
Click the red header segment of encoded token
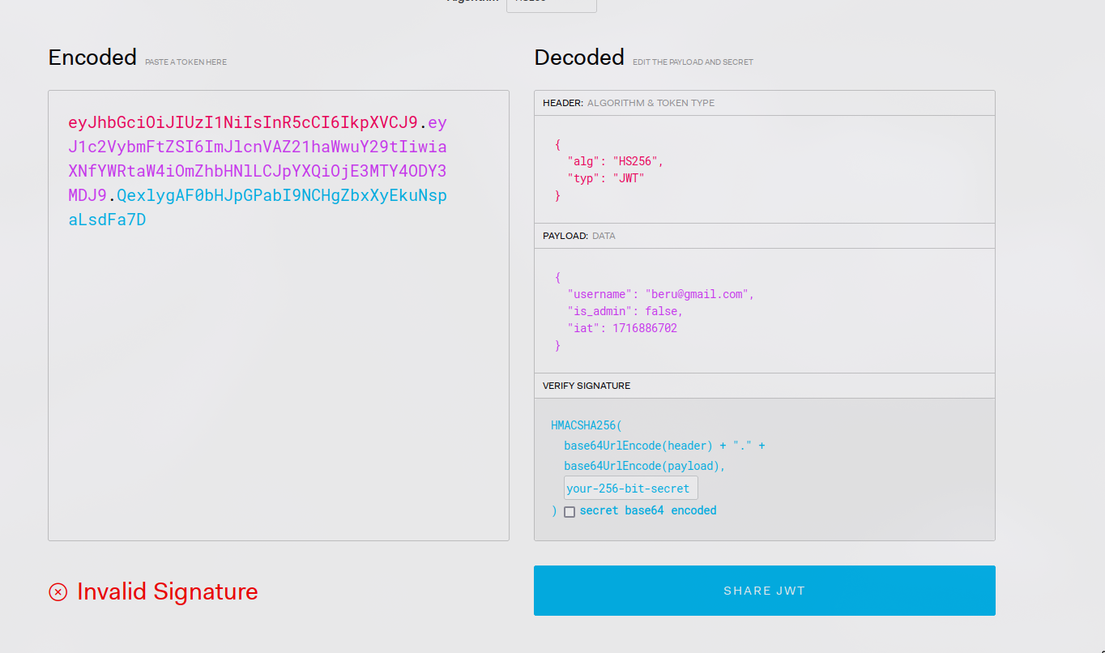pyautogui.click(x=243, y=123)
